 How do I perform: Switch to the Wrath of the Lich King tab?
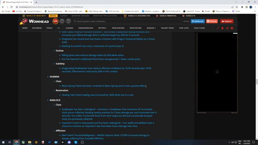(105, 16)
